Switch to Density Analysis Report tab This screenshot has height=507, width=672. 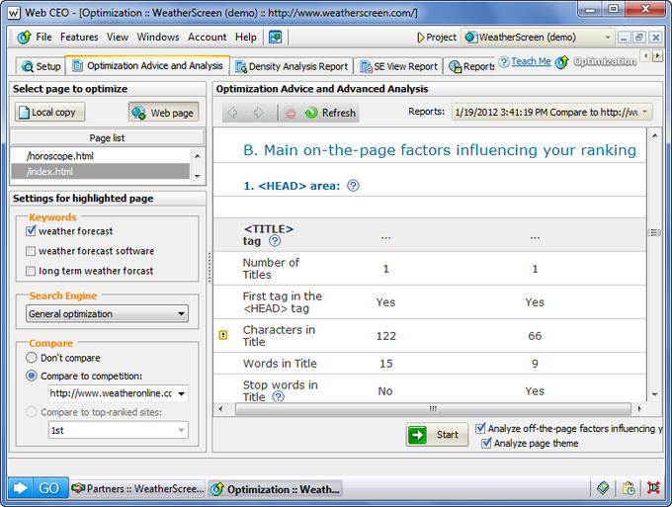[x=292, y=66]
